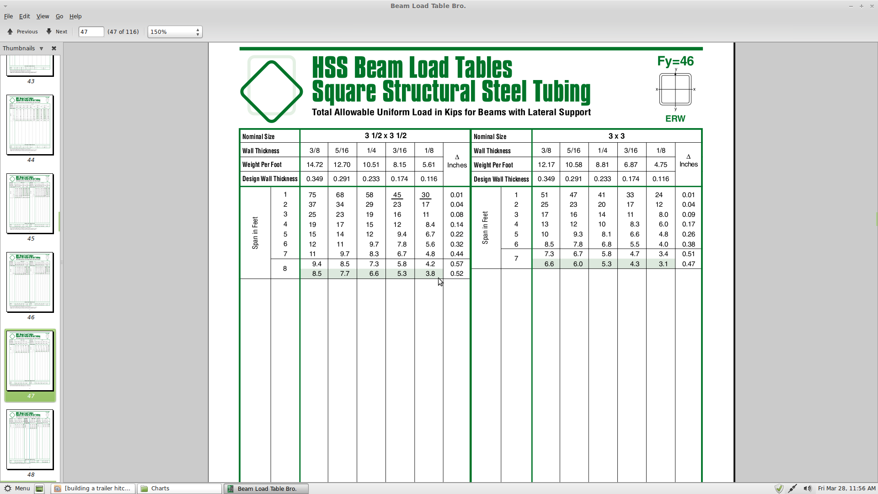This screenshot has height=494, width=878.
Task: Click the network connection tray icon
Action: 792,489
